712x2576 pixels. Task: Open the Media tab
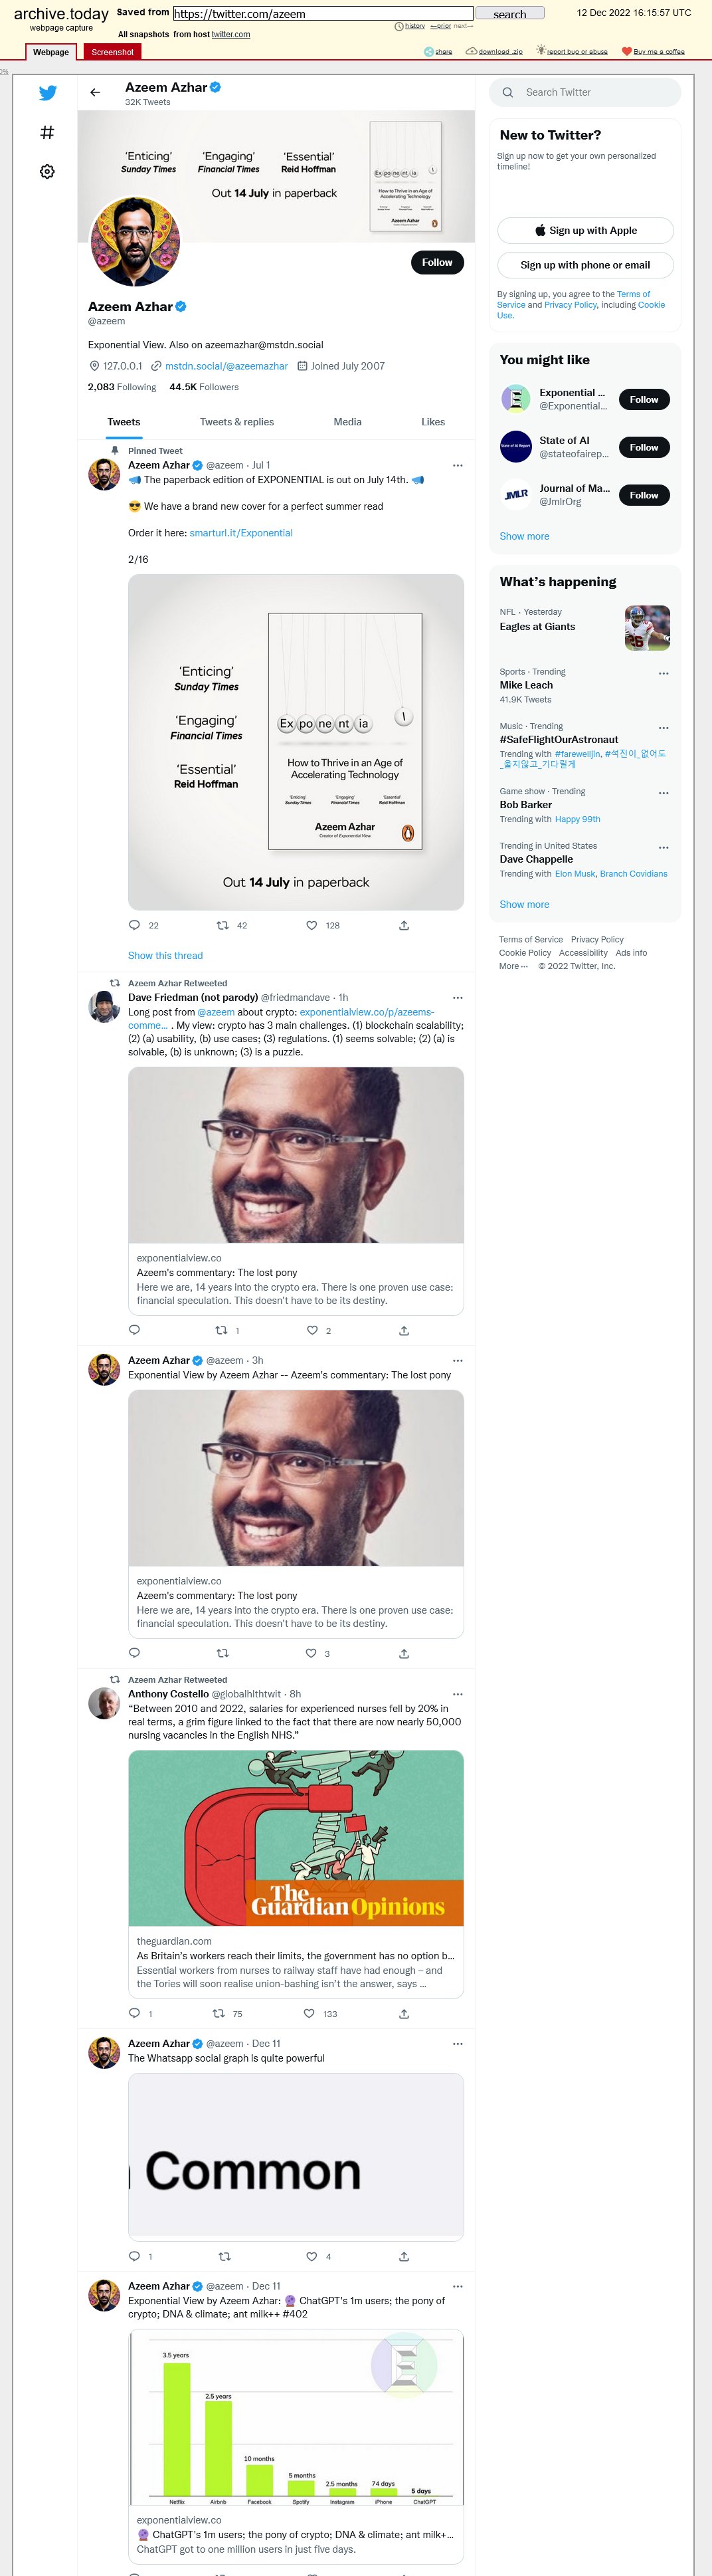click(x=348, y=422)
